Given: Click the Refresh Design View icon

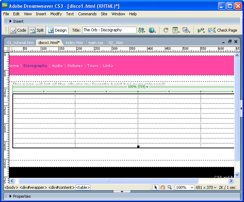Looking at the screenshot, I should point(166,30).
